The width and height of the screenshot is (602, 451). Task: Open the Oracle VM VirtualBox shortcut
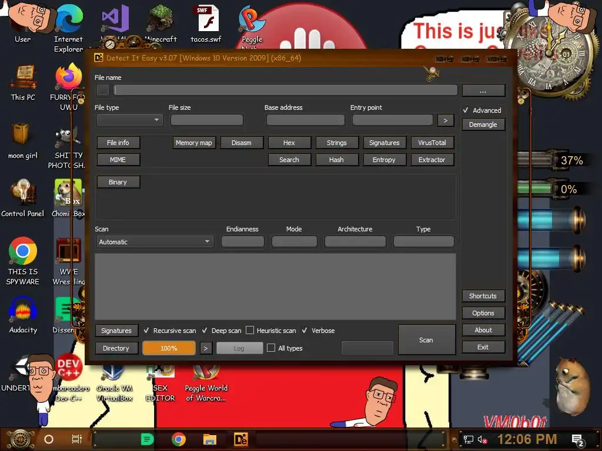pos(114,383)
